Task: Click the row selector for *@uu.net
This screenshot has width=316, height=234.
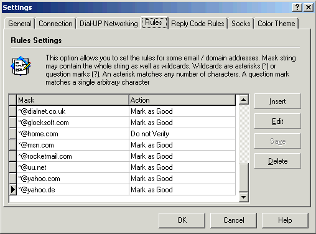Action: (x=13, y=167)
